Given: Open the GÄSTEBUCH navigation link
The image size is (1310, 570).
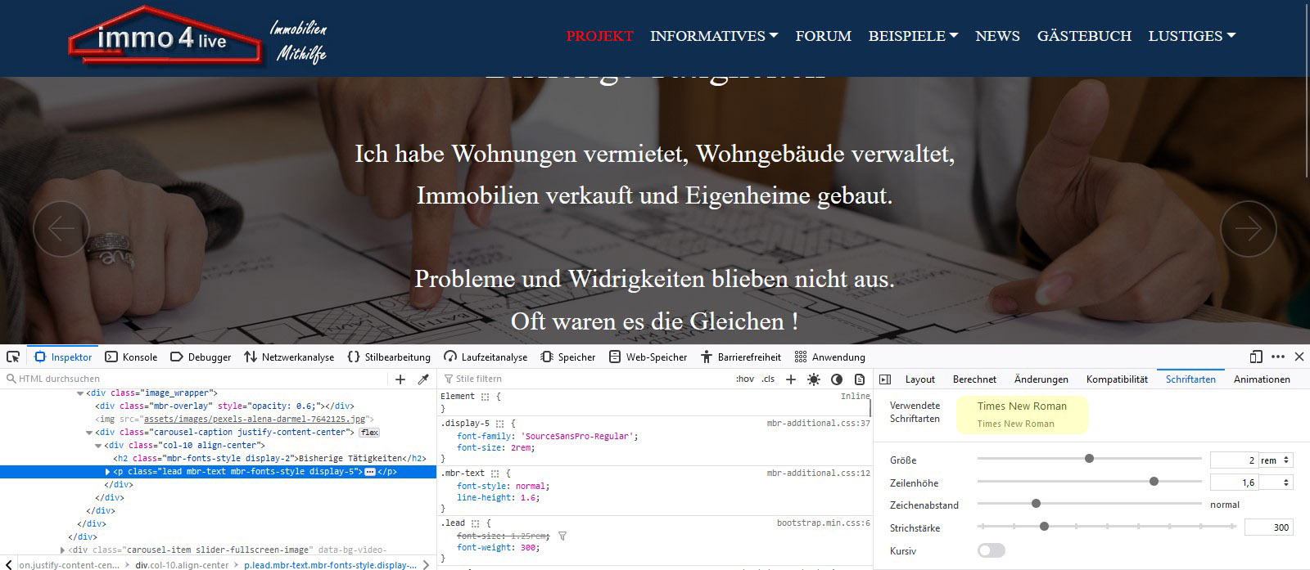Looking at the screenshot, I should tap(1083, 36).
